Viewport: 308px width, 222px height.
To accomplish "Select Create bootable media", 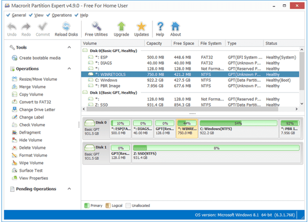I will click(36, 58).
